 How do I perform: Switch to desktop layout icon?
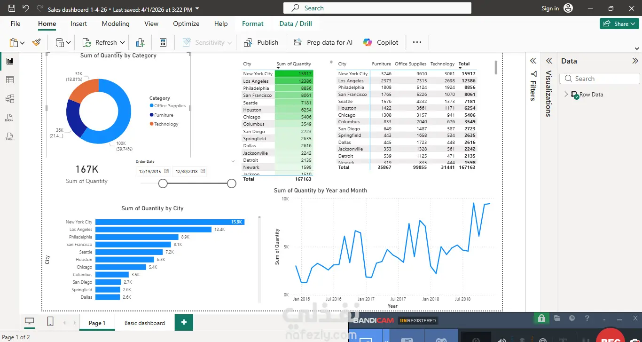coord(30,322)
